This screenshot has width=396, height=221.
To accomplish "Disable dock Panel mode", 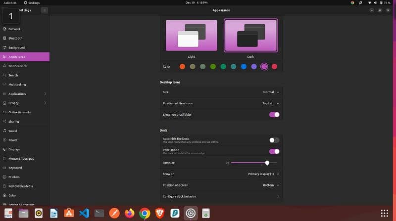I will tap(274, 151).
